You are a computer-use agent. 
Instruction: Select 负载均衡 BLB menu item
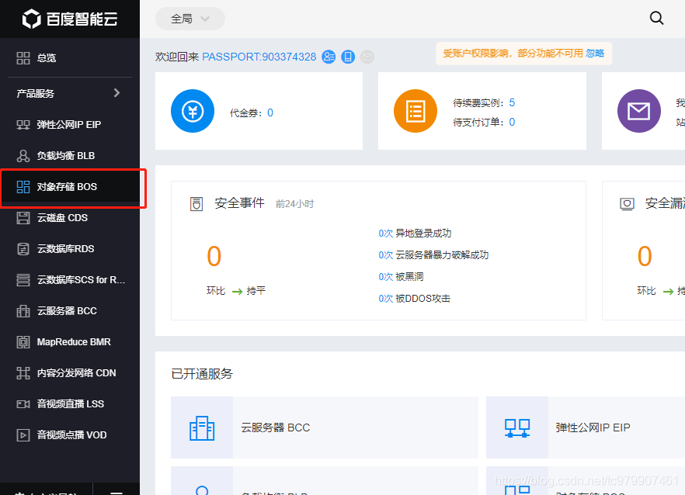tap(70, 155)
